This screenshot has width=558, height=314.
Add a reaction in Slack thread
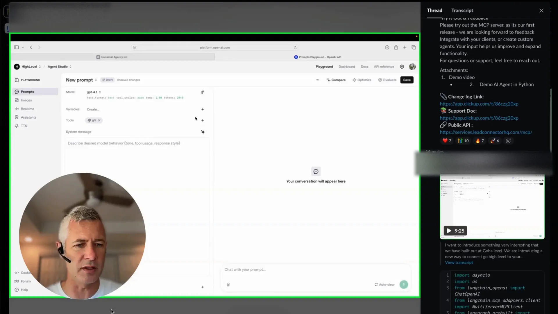pyautogui.click(x=508, y=141)
